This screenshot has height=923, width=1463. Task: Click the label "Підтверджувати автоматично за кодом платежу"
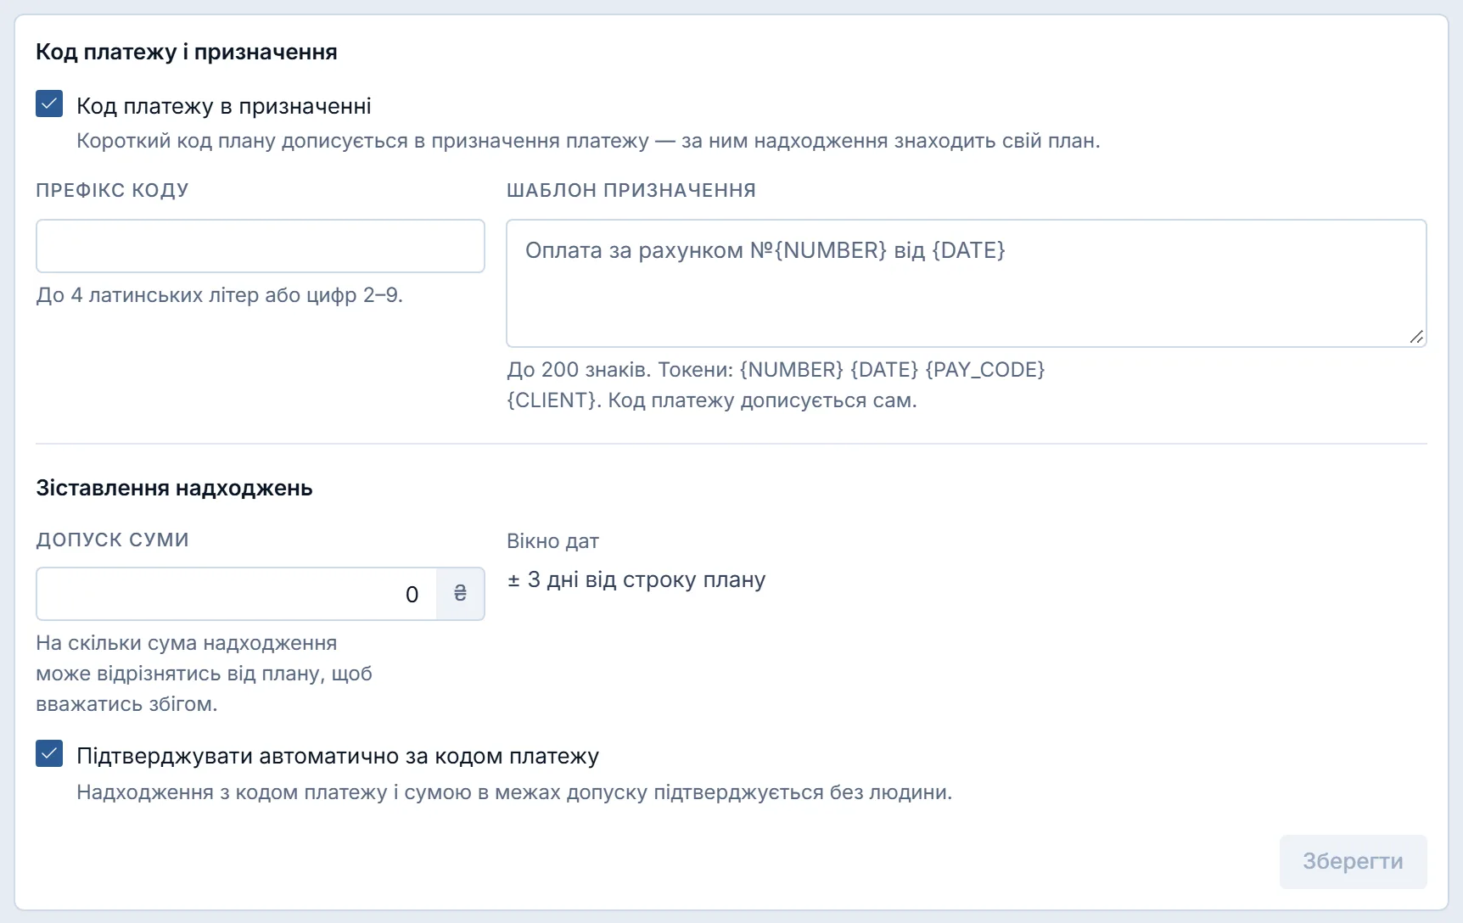338,756
